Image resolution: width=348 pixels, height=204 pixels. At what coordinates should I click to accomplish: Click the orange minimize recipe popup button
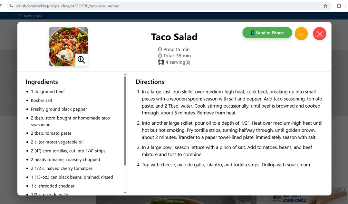pos(301,34)
